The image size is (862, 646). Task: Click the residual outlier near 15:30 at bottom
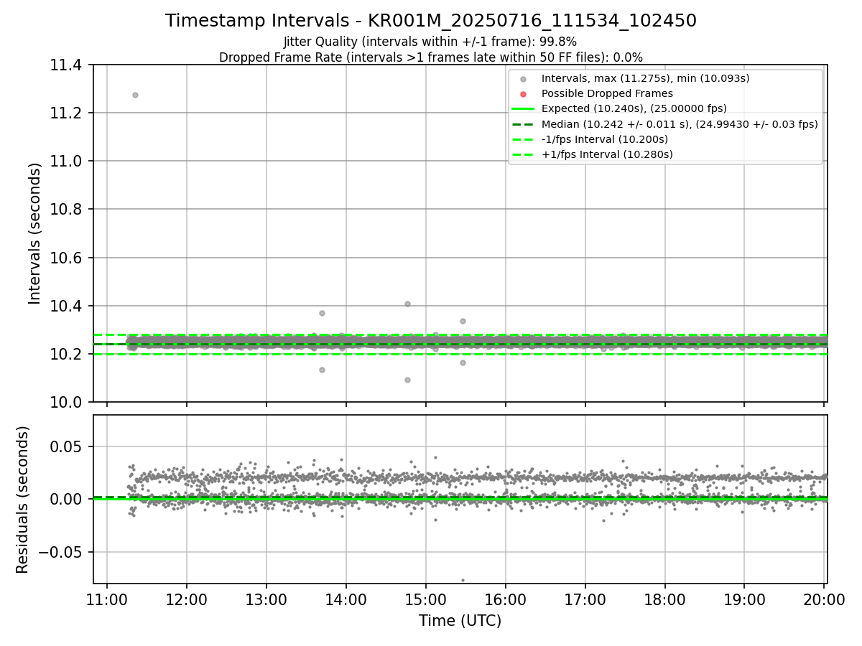tap(463, 580)
